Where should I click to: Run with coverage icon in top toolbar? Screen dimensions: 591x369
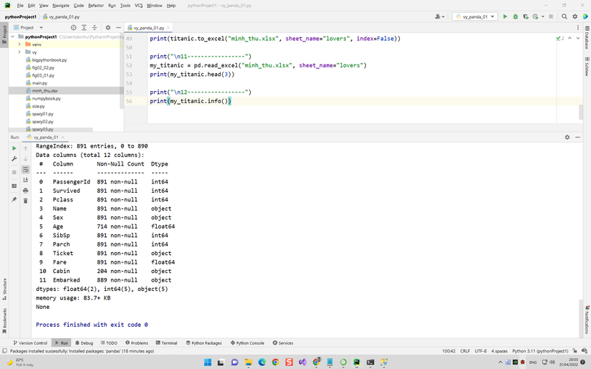526,16
